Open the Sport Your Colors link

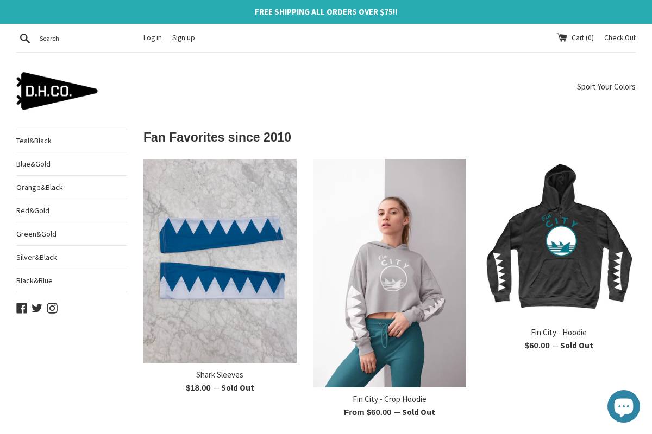coord(606,87)
